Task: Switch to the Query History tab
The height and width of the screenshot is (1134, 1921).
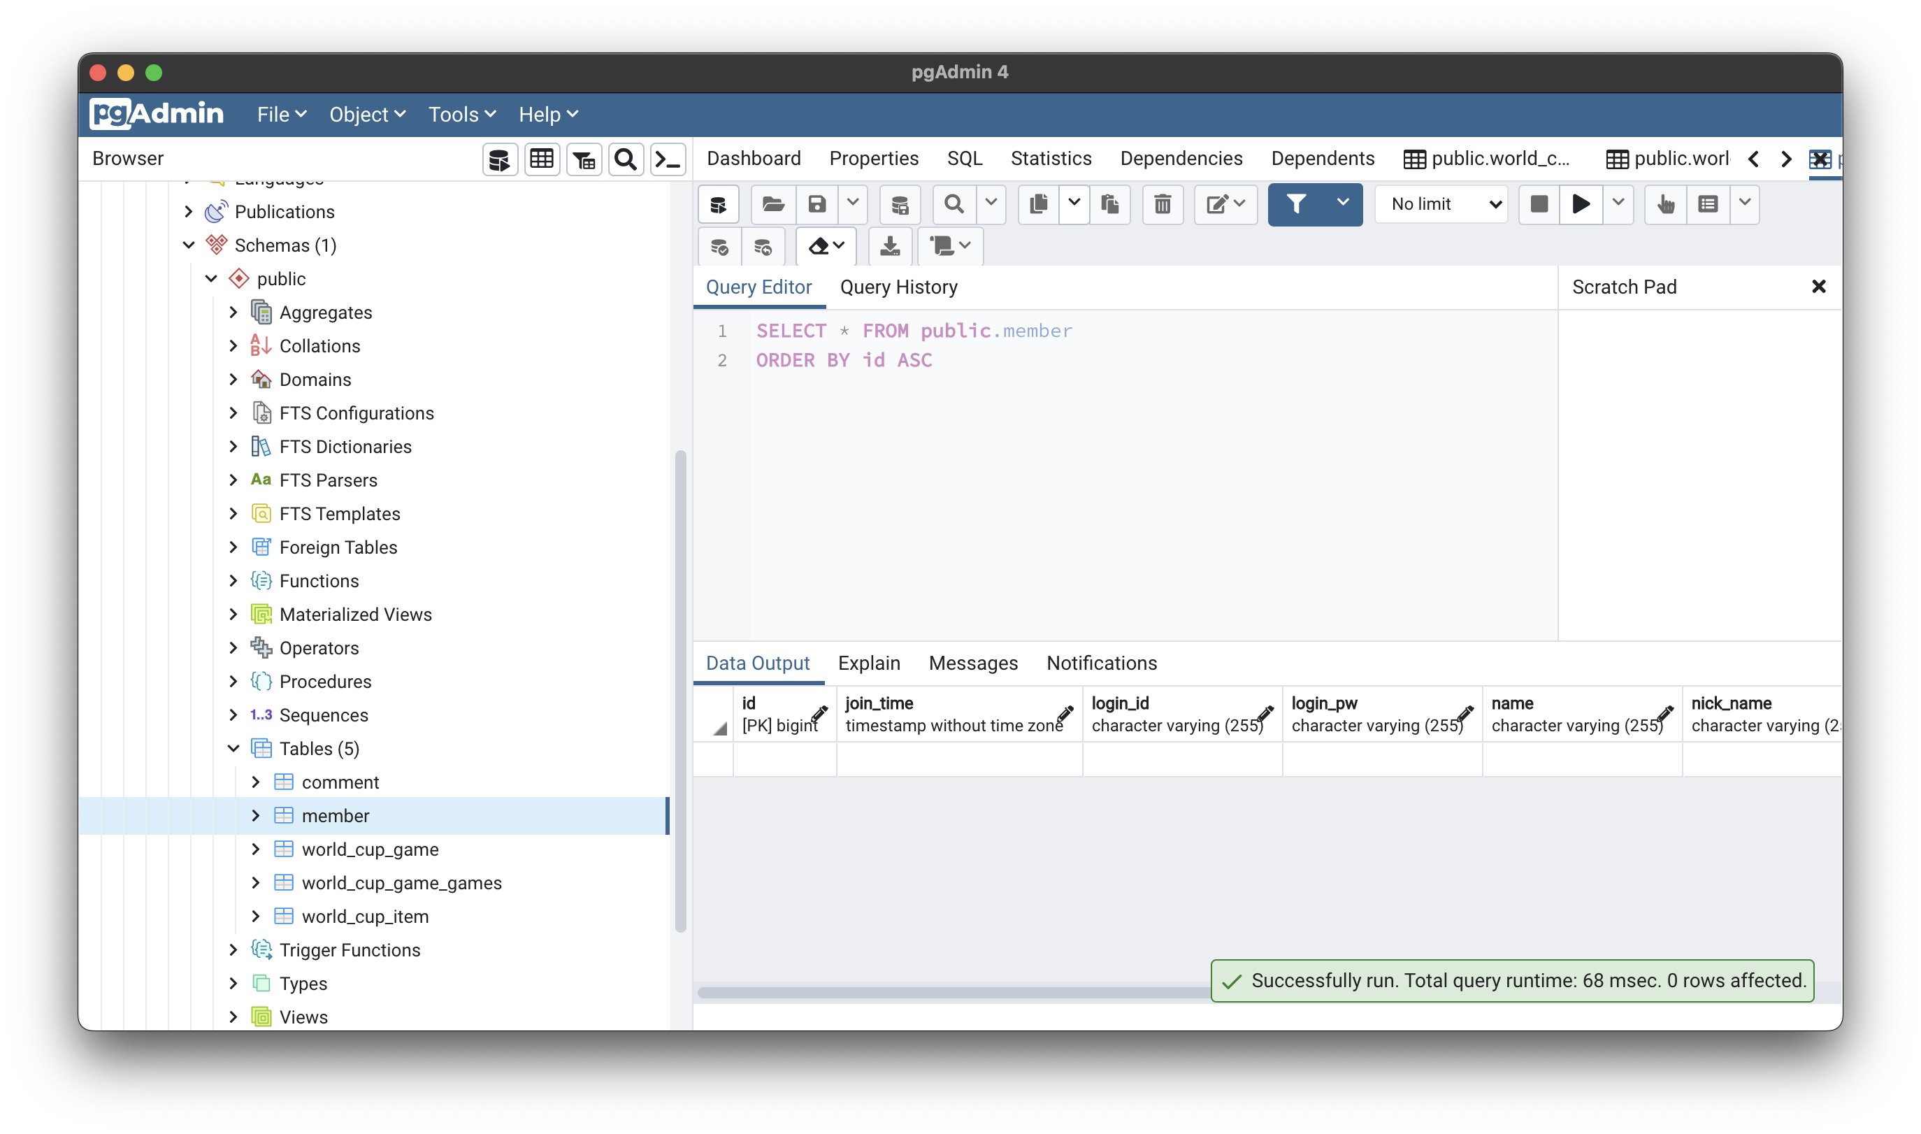Action: point(898,287)
